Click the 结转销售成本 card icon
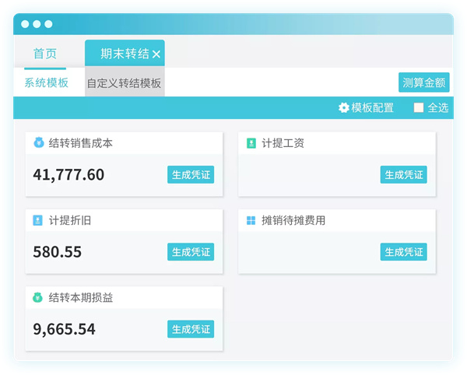Screen dimensions: 467x375 click(x=38, y=143)
